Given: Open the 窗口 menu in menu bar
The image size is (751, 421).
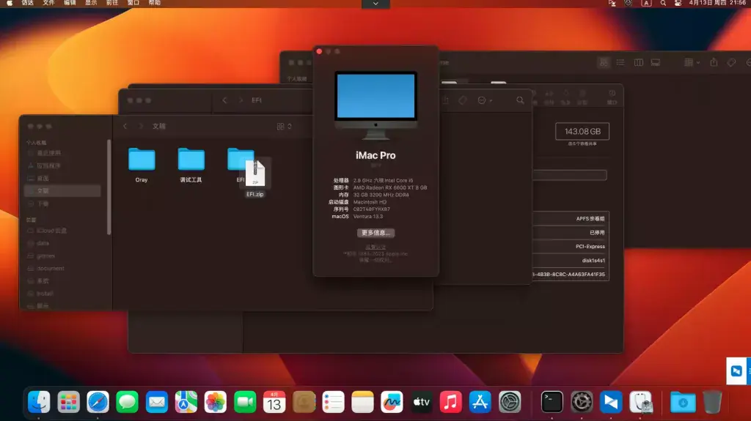Looking at the screenshot, I should [x=133, y=3].
